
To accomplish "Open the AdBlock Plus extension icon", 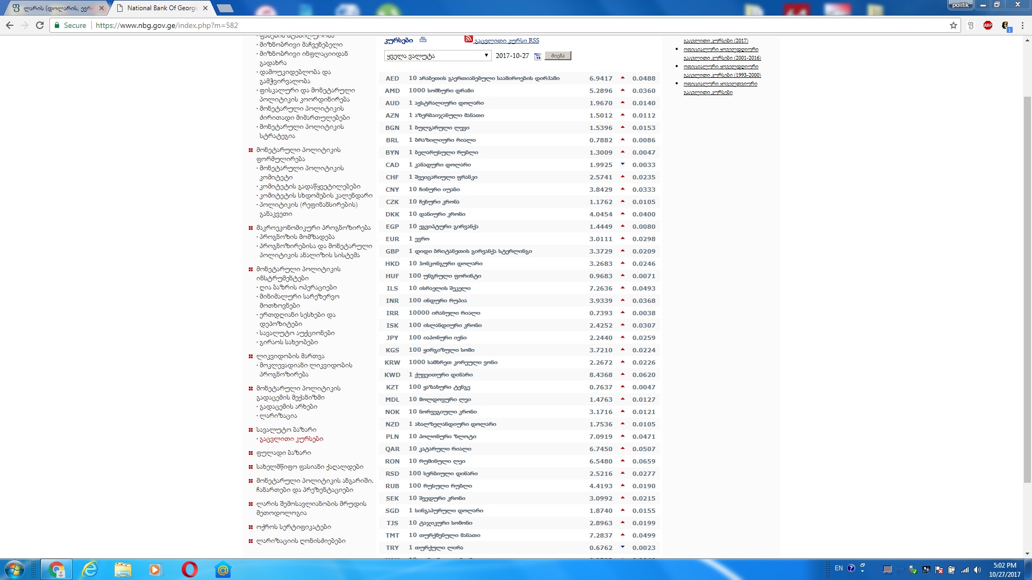I will coord(987,25).
